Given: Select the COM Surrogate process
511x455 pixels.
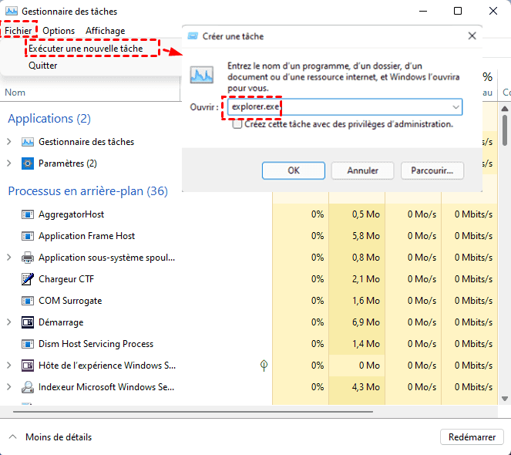Looking at the screenshot, I should pyautogui.click(x=70, y=301).
